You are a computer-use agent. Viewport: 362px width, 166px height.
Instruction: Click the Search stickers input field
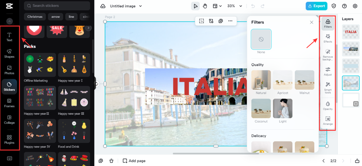click(57, 6)
